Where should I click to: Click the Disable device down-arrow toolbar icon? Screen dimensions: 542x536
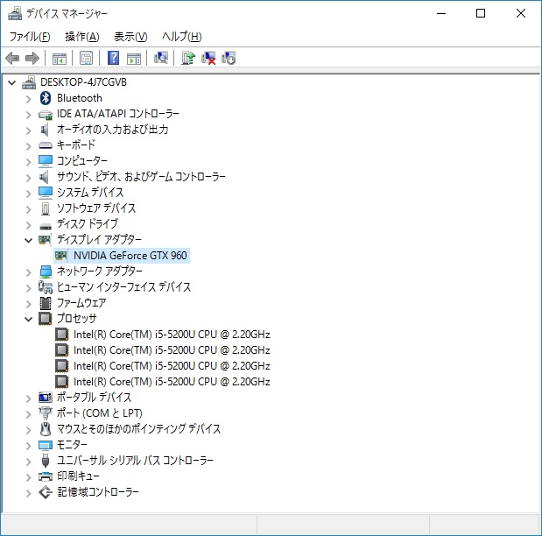(229, 59)
